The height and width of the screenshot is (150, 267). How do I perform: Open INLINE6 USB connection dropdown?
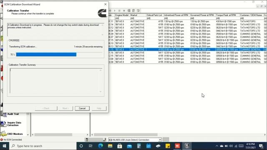pyautogui.click(x=160, y=140)
